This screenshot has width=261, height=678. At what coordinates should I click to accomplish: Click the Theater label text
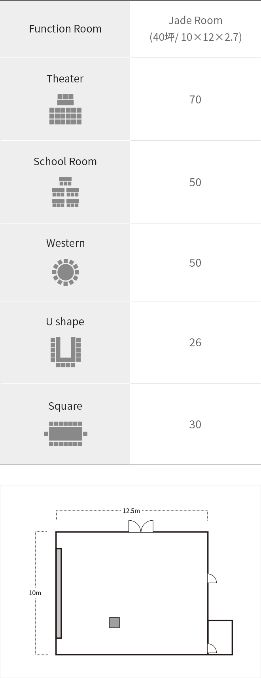click(65, 79)
